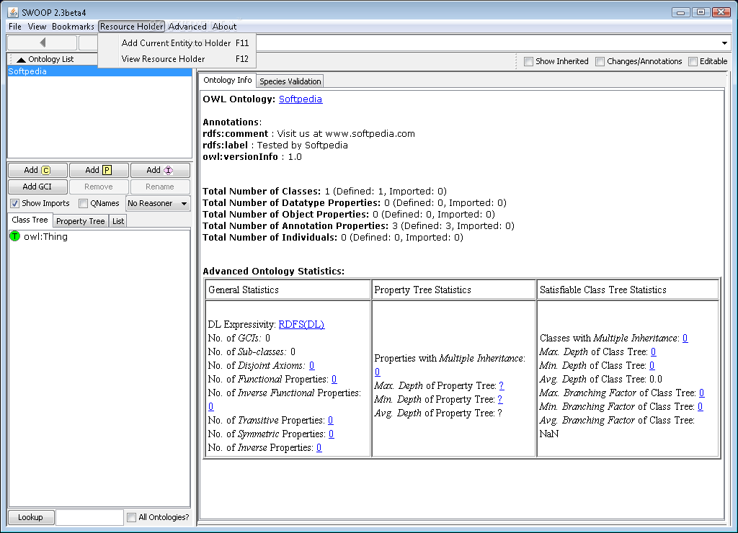Switch to the Property Tree tab
This screenshot has height=533, width=738.
click(x=80, y=221)
